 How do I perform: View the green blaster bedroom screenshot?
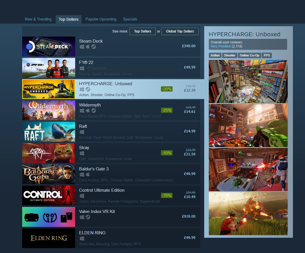(x=248, y=125)
